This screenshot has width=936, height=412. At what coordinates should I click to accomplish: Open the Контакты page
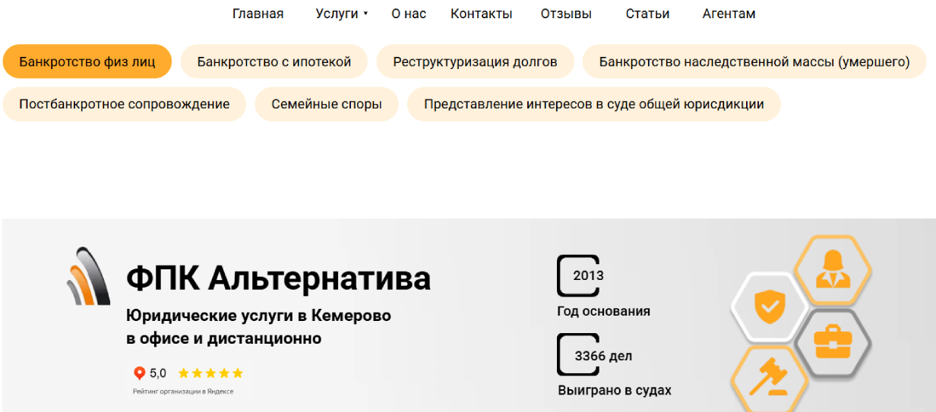482,14
